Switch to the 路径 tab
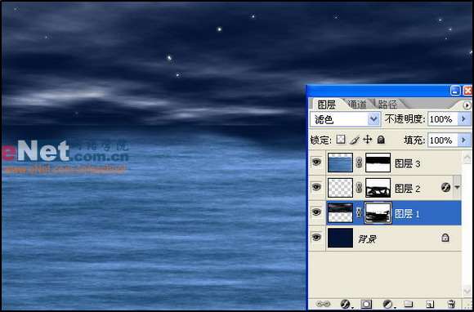 coord(387,105)
